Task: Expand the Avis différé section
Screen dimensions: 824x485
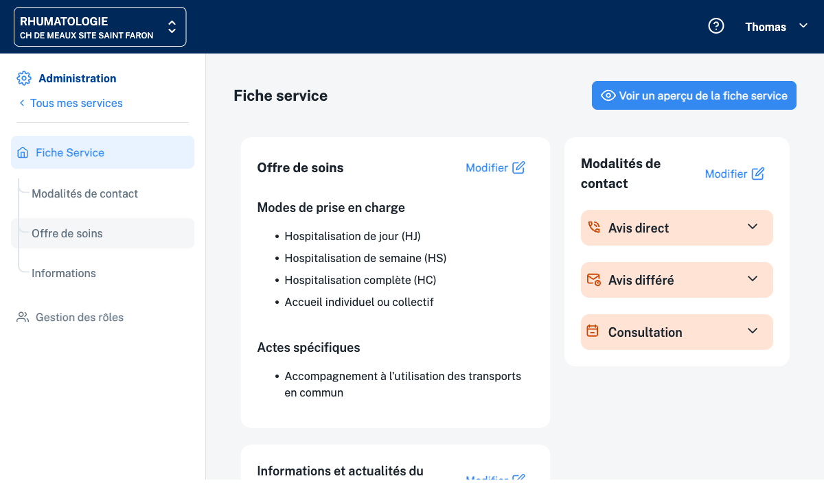Action: click(x=753, y=279)
